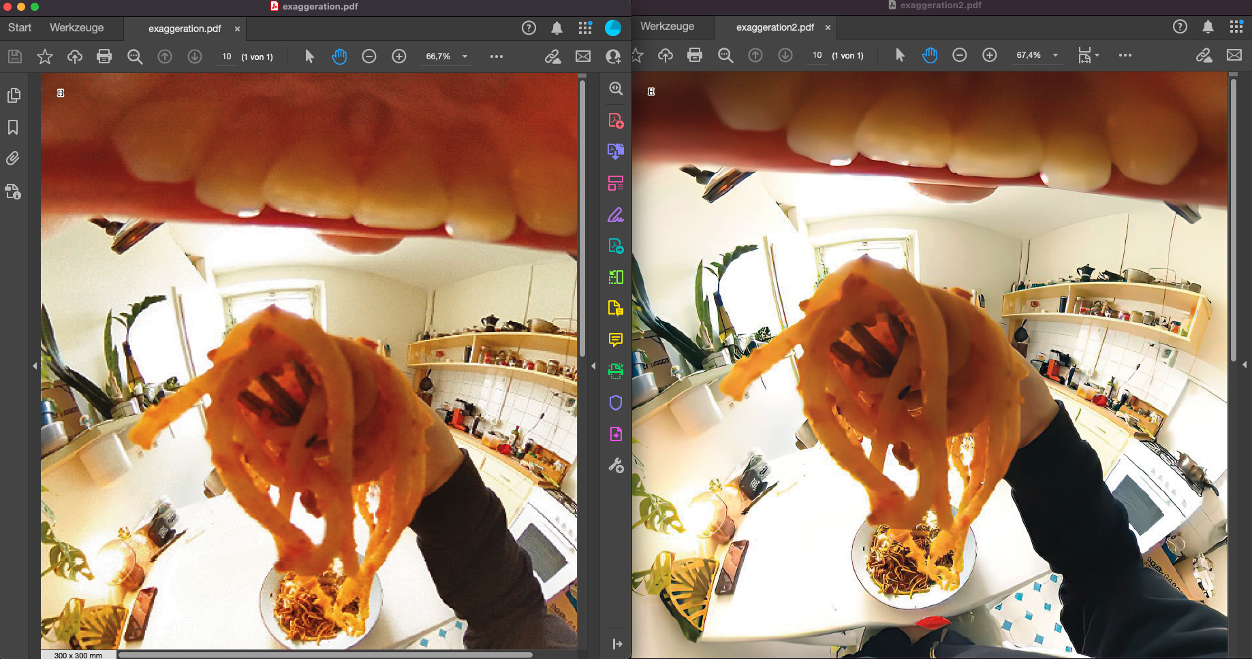View notifications bell in exaggeration.pdf window
The image size is (1252, 659).
point(557,28)
